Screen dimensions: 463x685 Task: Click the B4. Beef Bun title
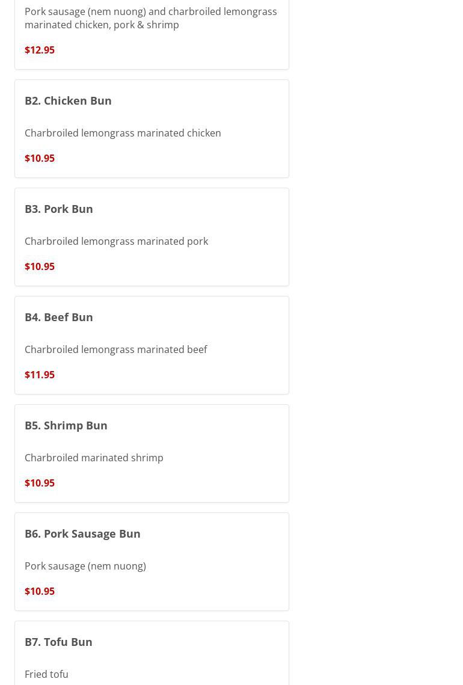(59, 317)
